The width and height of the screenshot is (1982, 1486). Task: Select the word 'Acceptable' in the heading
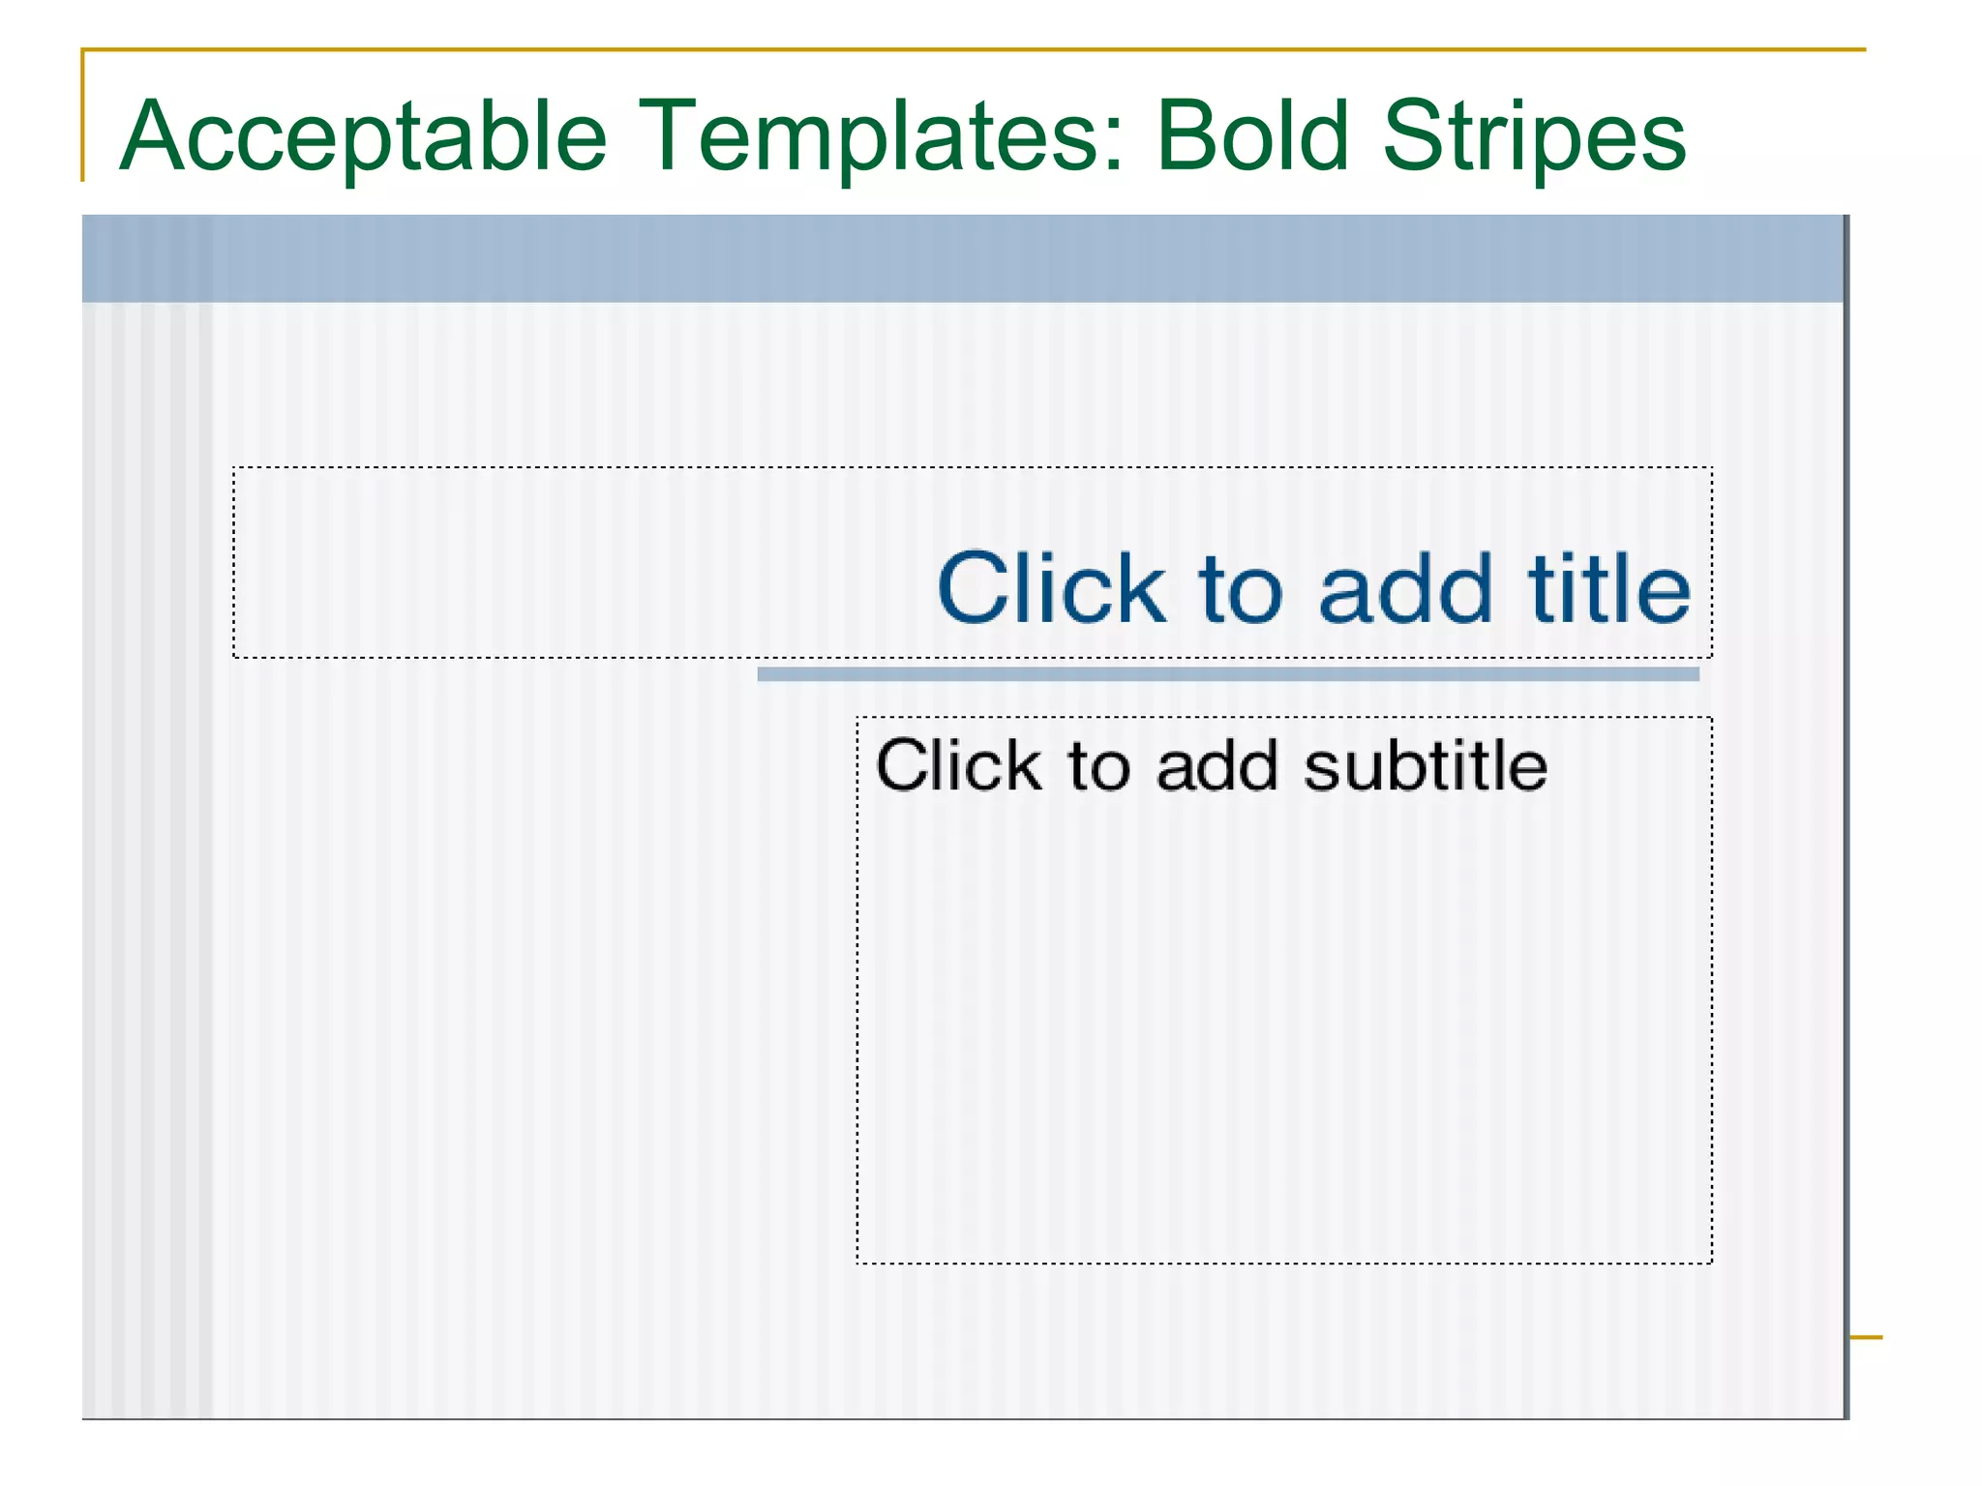pyautogui.click(x=363, y=136)
